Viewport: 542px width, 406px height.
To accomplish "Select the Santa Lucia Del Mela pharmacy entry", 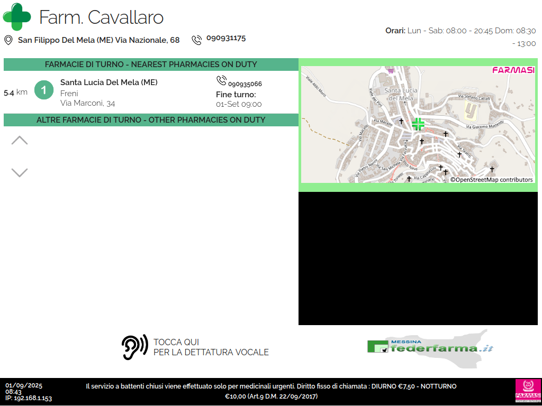I will (x=109, y=82).
